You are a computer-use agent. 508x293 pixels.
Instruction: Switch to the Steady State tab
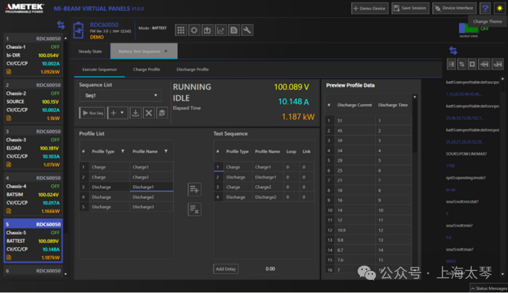pos(90,51)
